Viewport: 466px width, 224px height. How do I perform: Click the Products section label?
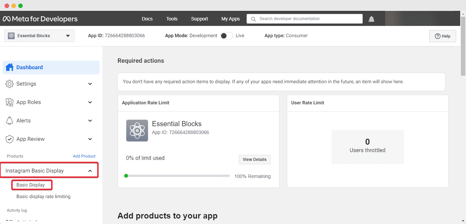[x=15, y=156]
